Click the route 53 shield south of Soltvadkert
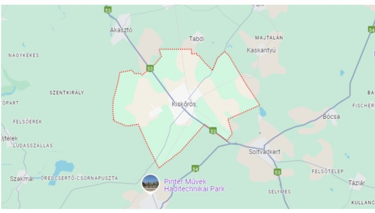Screen dimensions: 375x213 277,172
